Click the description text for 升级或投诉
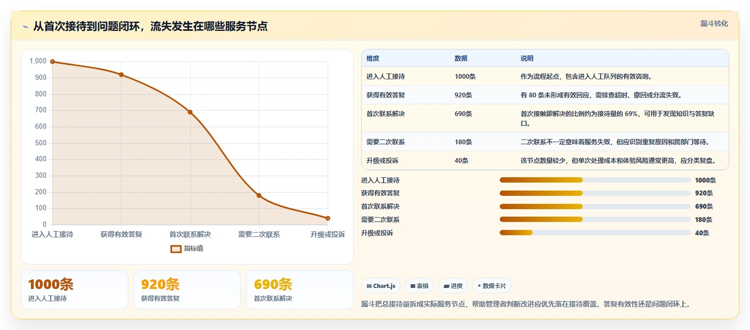 coord(617,161)
